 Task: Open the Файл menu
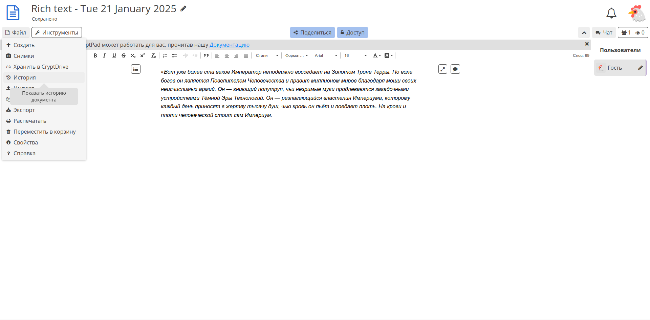pyautogui.click(x=16, y=32)
